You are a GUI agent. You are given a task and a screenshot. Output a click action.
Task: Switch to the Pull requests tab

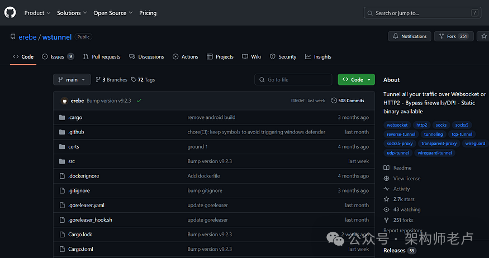pyautogui.click(x=102, y=56)
